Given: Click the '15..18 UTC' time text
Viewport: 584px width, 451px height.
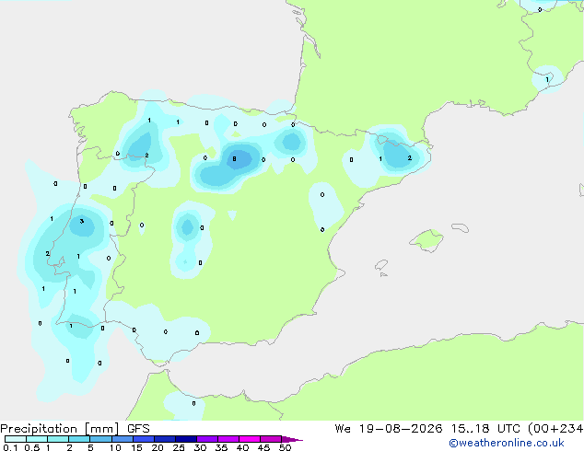Looking at the screenshot, I should 485,429.
